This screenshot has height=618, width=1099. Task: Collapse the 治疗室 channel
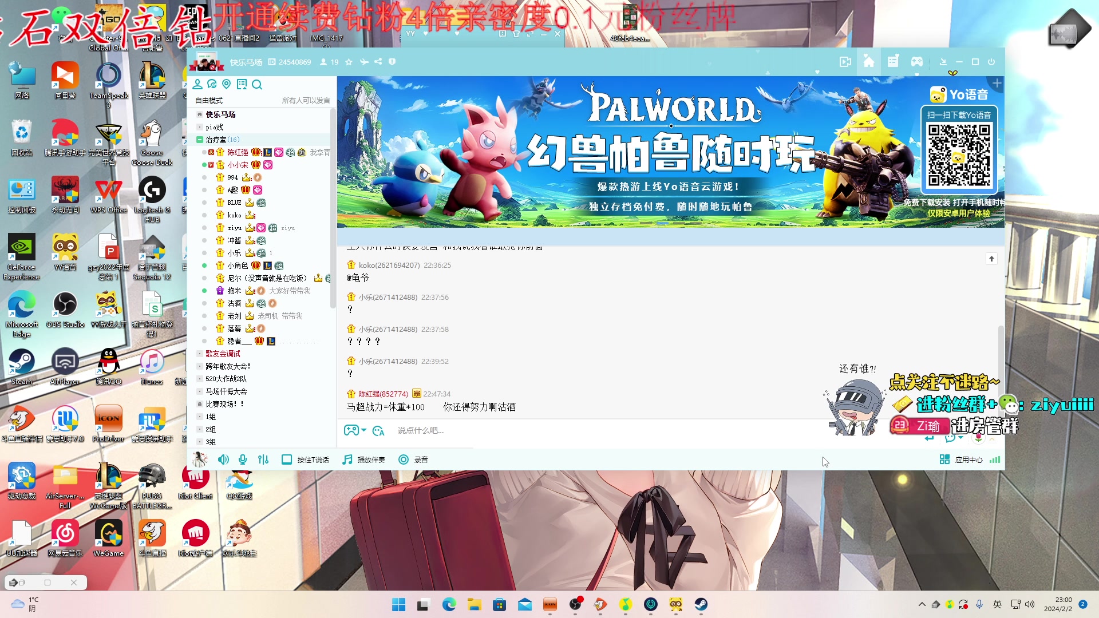(x=200, y=140)
